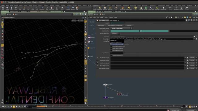198x111 pixels.
Task: Open the viewport No cam dropdown
Action: point(80,21)
